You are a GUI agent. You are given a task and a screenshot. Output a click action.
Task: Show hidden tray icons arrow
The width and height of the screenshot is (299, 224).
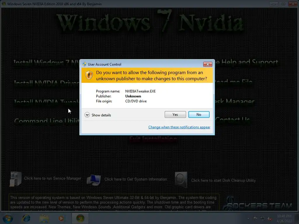(x=248, y=218)
